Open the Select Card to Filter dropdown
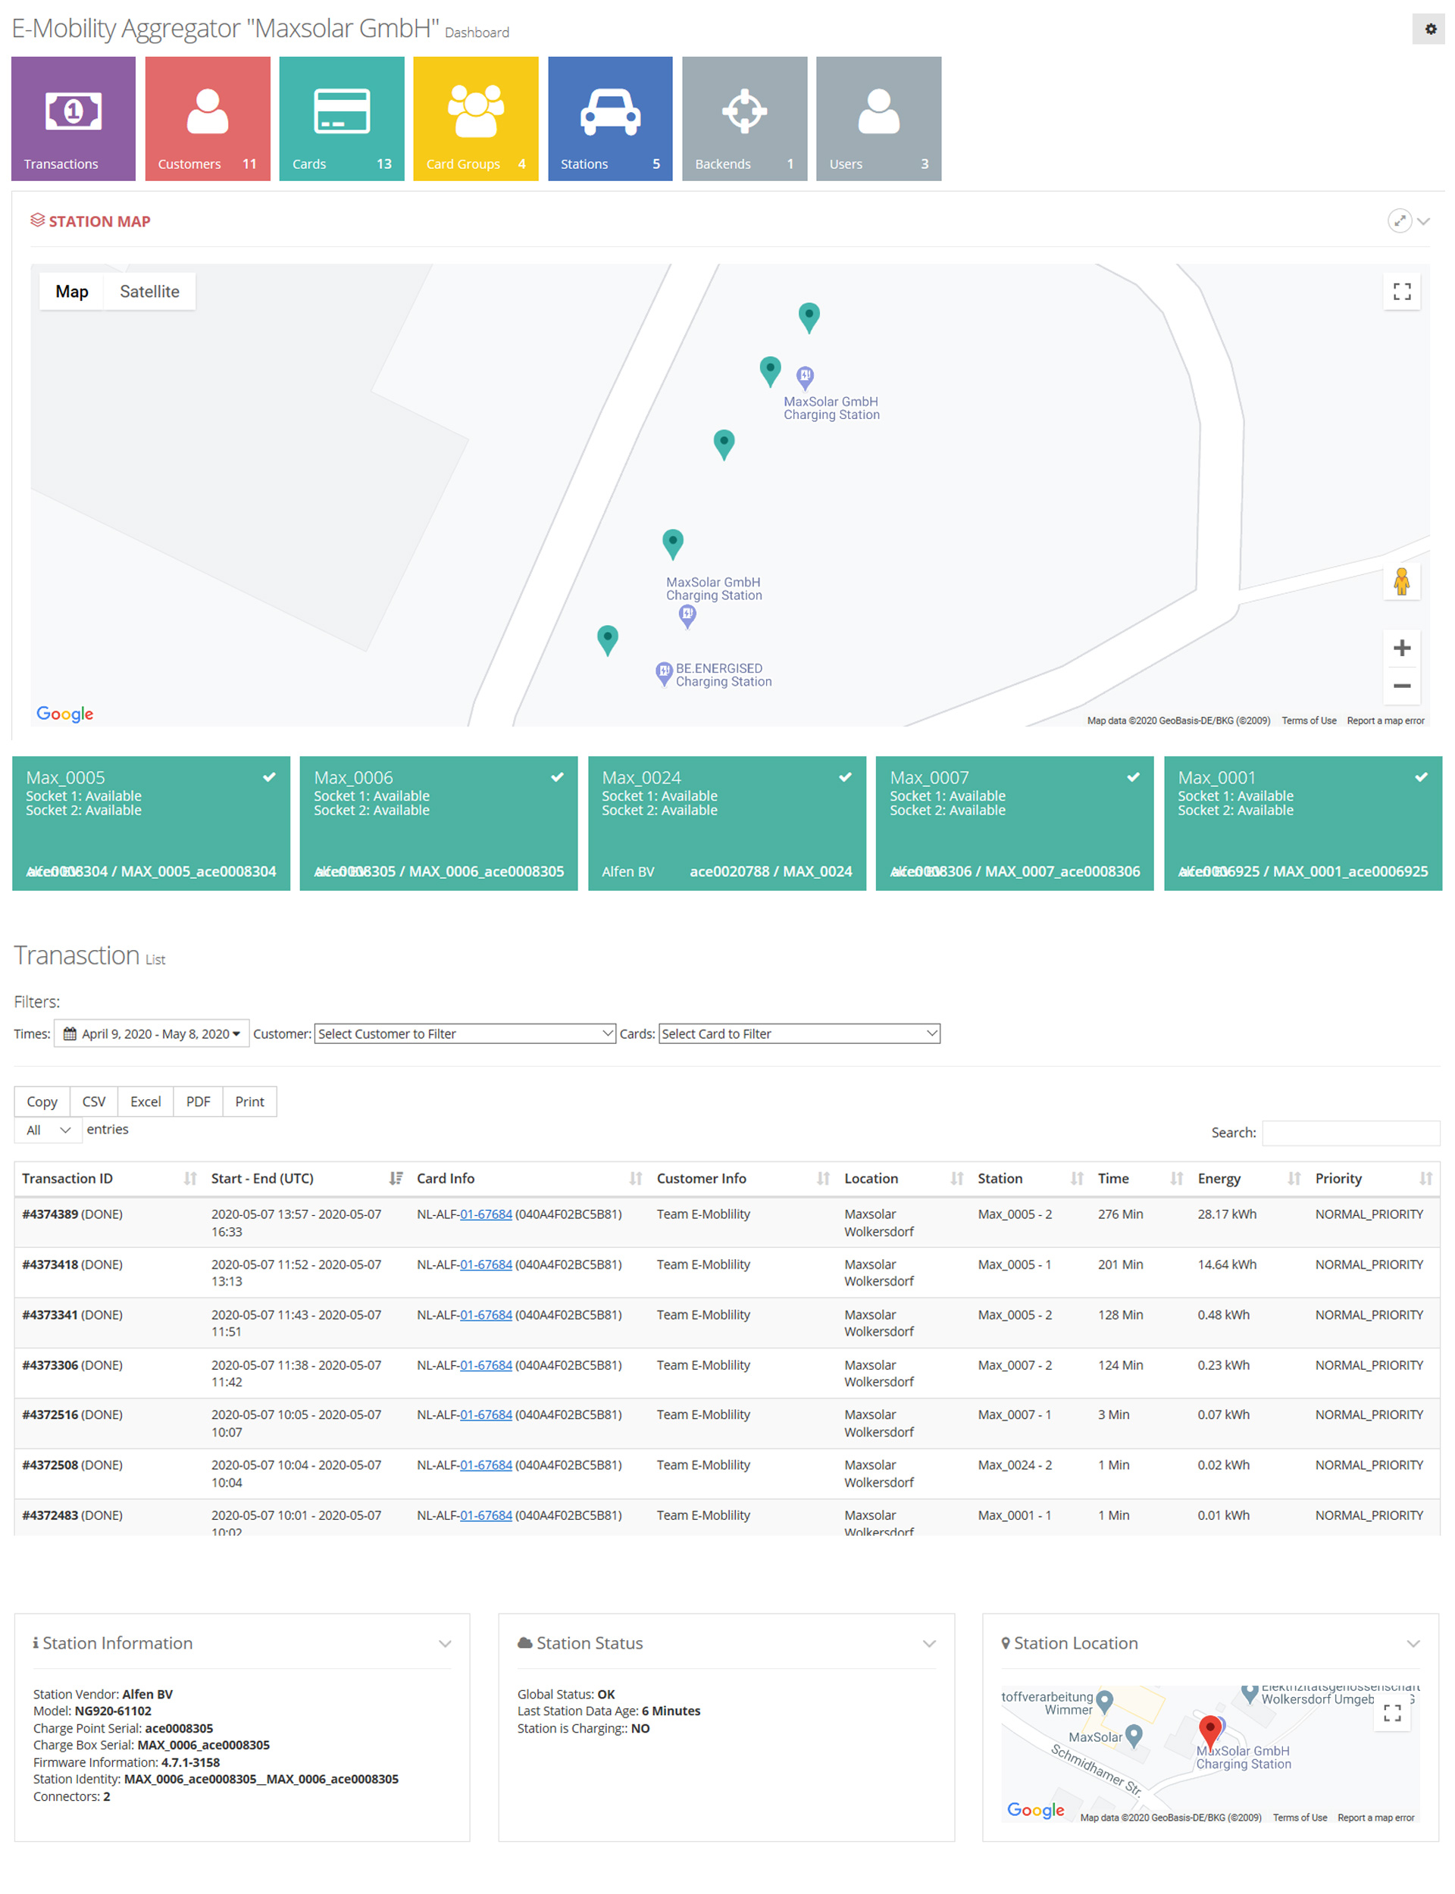Viewport: 1455px width, 1894px height. pyautogui.click(x=799, y=1033)
